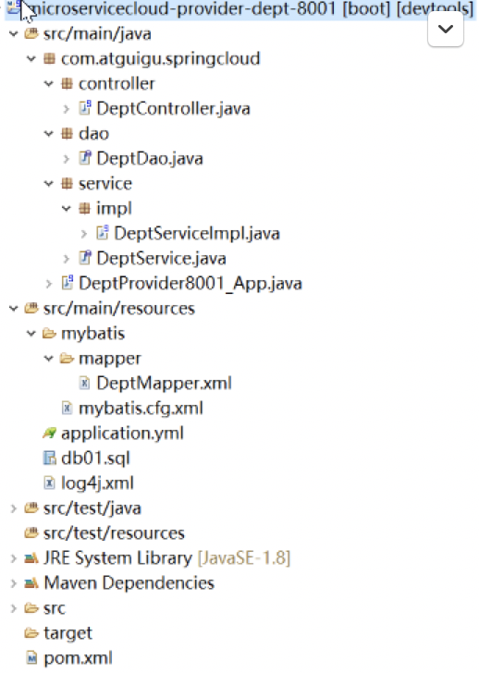479x673 pixels.
Task: Select log4j.xml file name
Action: pos(97,483)
